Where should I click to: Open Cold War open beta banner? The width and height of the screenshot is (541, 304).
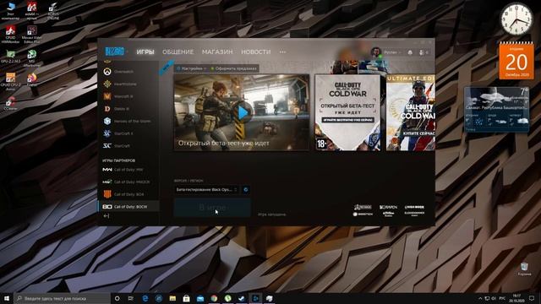click(x=347, y=112)
